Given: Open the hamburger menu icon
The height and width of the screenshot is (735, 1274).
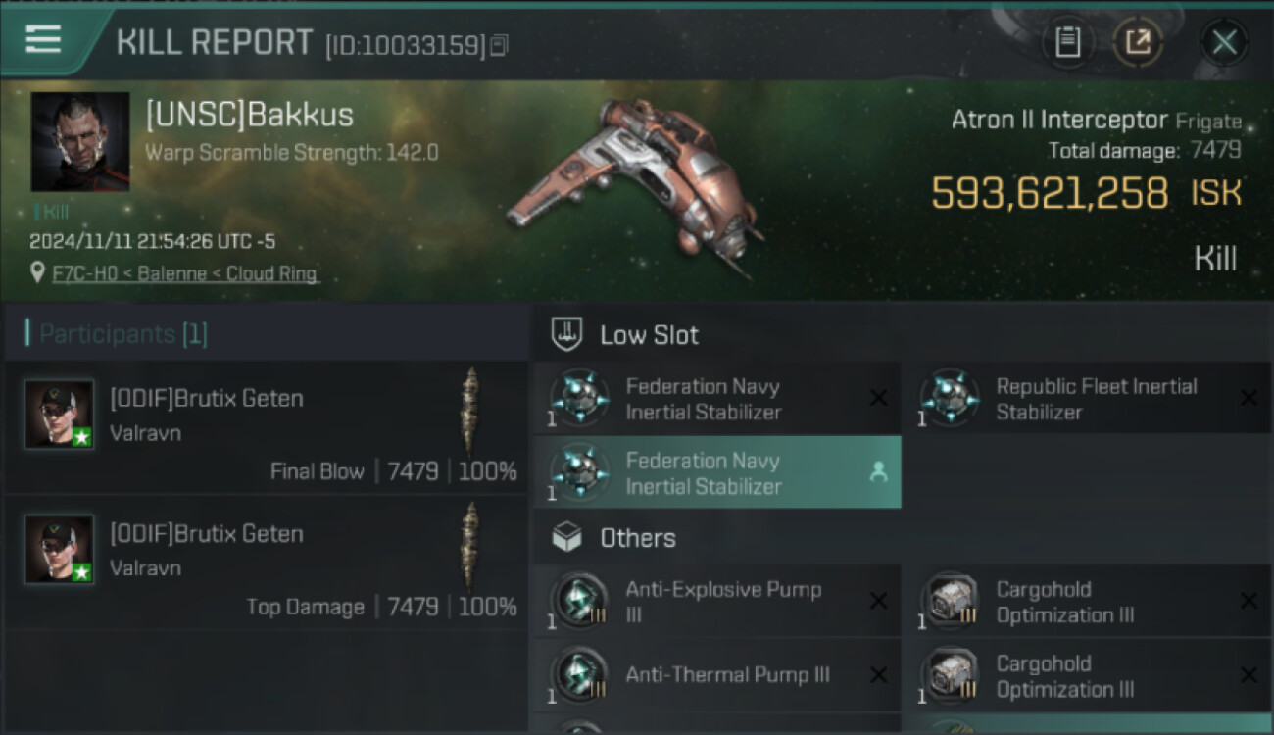Looking at the screenshot, I should point(43,40).
